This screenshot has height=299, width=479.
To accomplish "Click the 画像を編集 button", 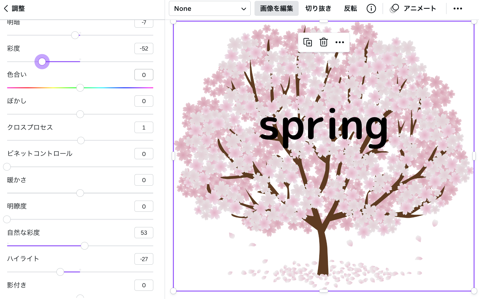I will pos(276,9).
